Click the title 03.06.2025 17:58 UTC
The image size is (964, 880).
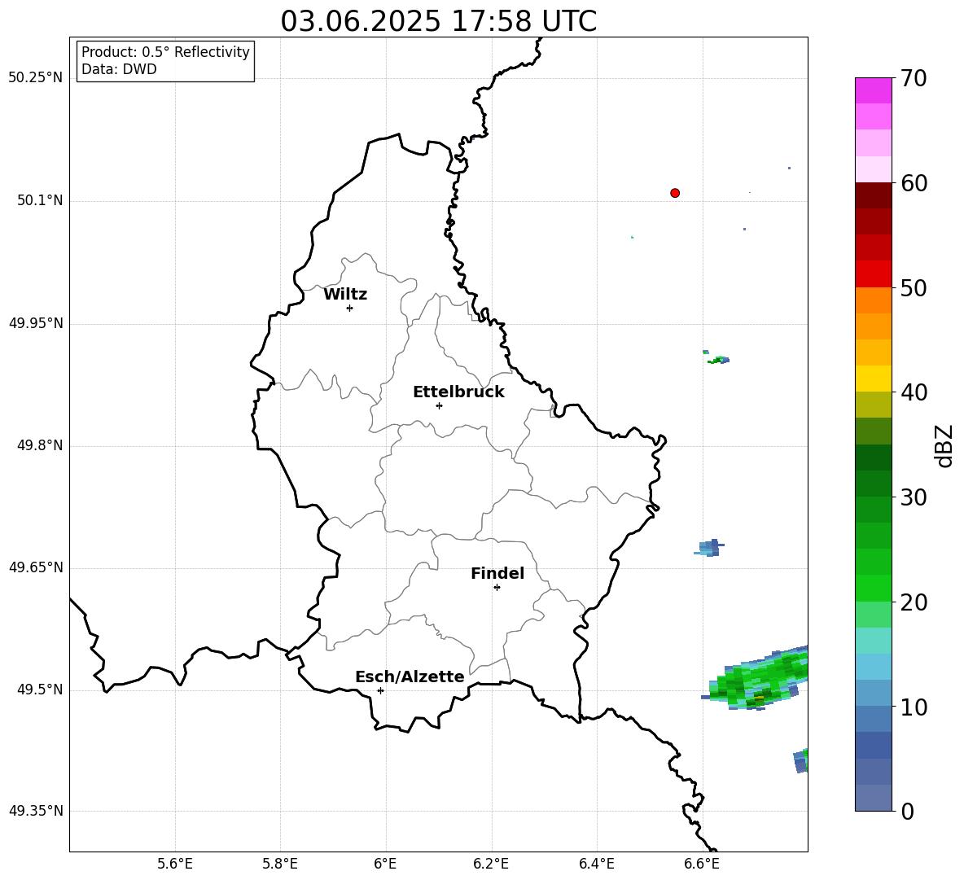point(438,21)
